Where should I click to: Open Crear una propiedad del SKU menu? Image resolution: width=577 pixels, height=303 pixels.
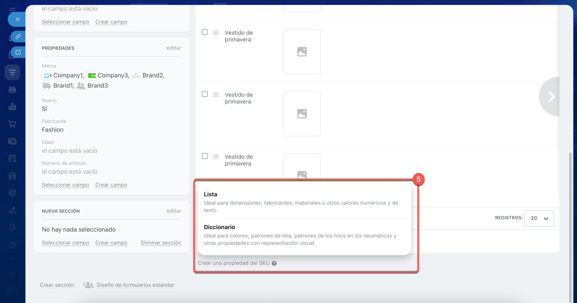234,263
